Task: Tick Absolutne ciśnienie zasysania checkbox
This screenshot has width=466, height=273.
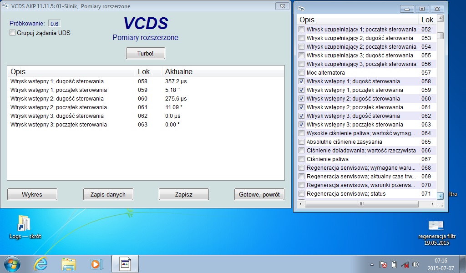Action: (x=301, y=142)
